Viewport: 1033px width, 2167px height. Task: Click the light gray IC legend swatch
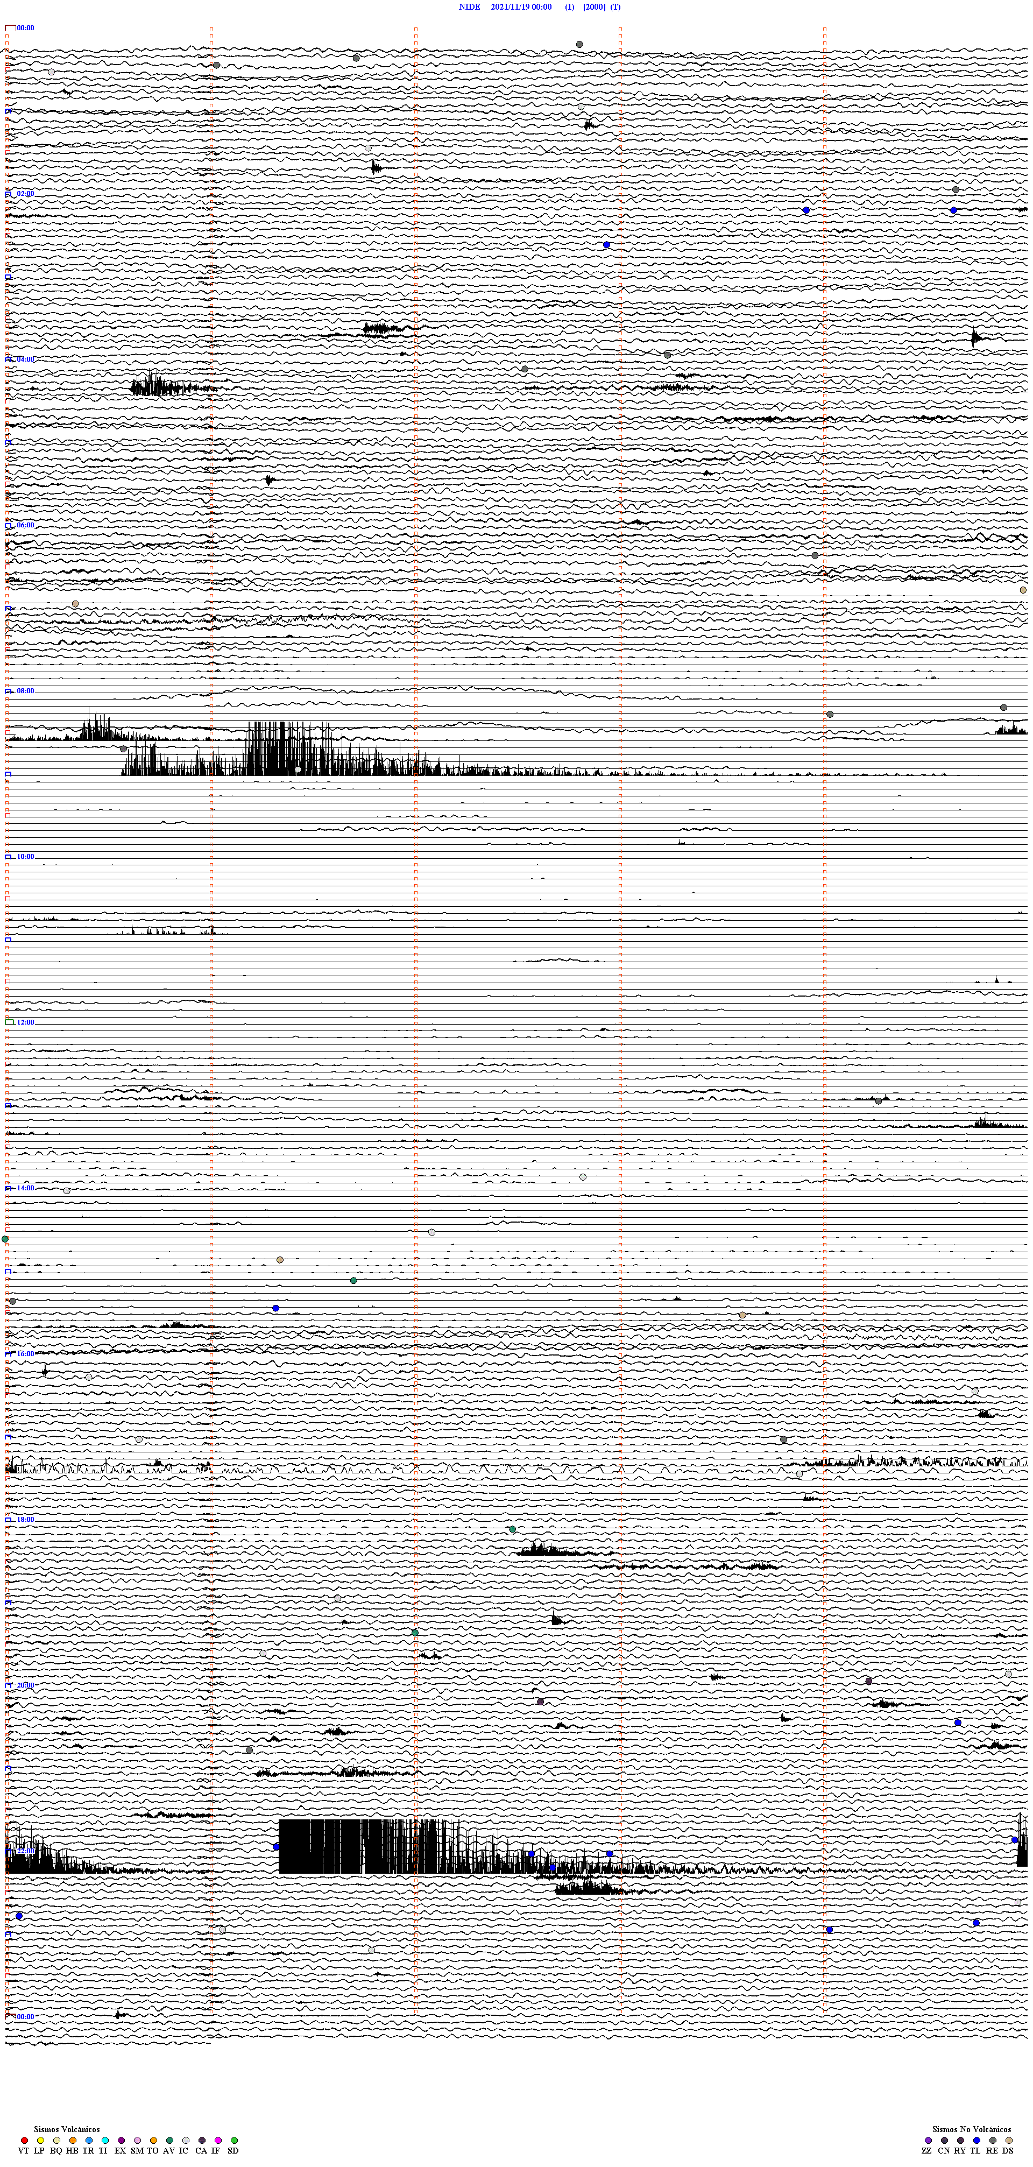point(186,2140)
